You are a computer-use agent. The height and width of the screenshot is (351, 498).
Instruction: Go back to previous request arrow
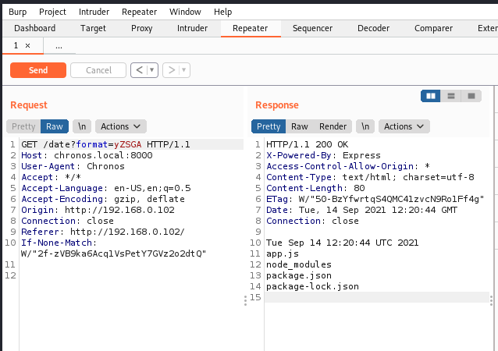point(140,70)
